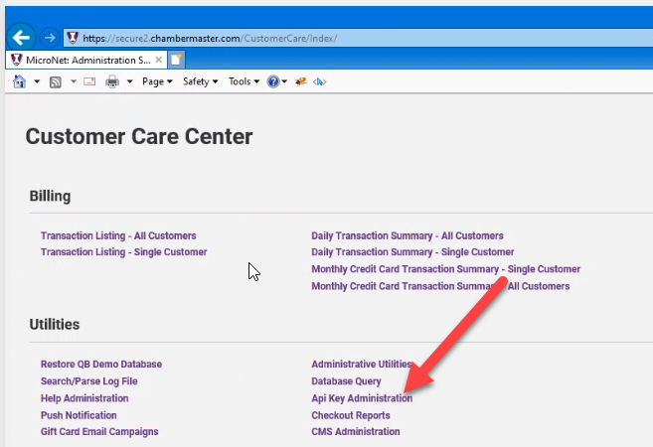This screenshot has width=653, height=447.
Task: Close the MicroNet Administration tab
Action: [x=159, y=60]
